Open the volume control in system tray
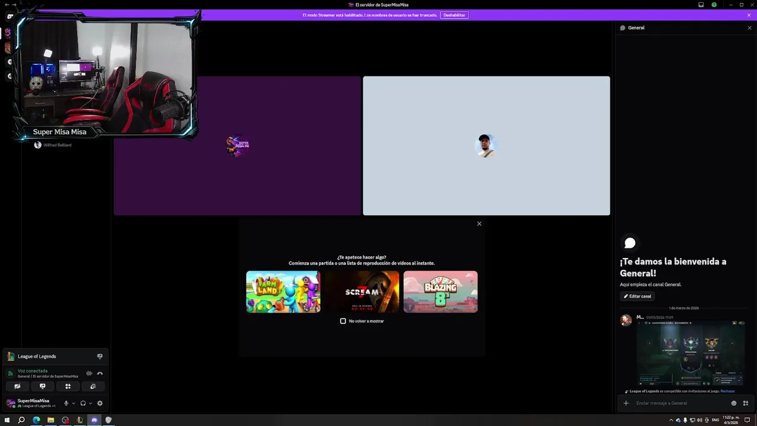The width and height of the screenshot is (757, 426). [700, 420]
